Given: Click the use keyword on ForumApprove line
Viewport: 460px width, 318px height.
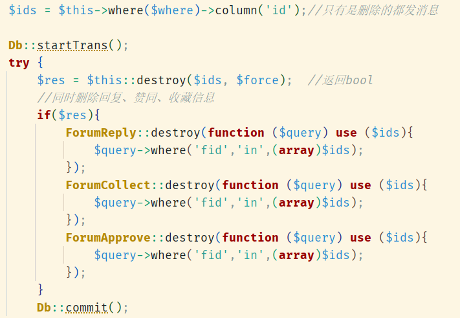Looking at the screenshot, I should (x=360, y=238).
